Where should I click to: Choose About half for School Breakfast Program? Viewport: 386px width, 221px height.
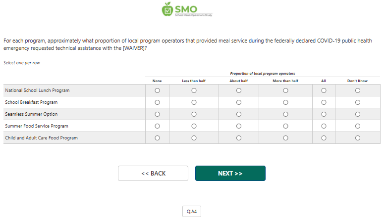click(239, 102)
